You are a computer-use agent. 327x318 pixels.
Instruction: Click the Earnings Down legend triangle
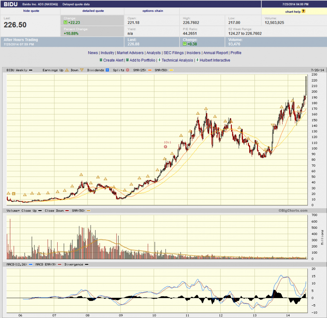pos(82,70)
